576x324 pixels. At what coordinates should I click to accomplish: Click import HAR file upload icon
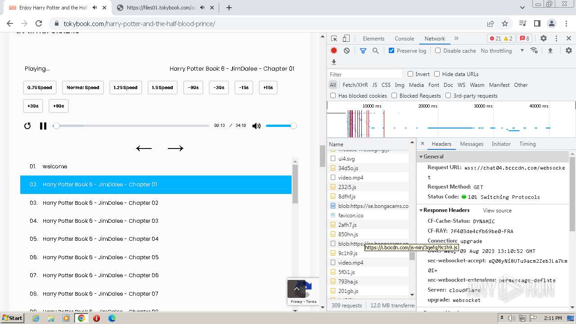click(550, 51)
